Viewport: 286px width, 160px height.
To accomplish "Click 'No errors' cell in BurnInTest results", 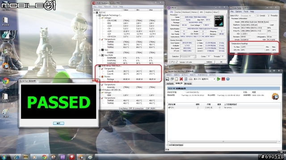I will click(x=228, y=108).
